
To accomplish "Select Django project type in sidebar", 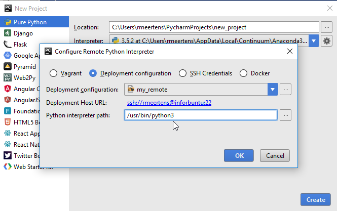I will 23,33.
